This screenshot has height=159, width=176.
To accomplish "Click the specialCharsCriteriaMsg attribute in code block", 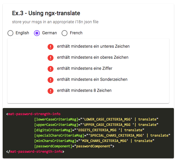I will click(59, 135).
